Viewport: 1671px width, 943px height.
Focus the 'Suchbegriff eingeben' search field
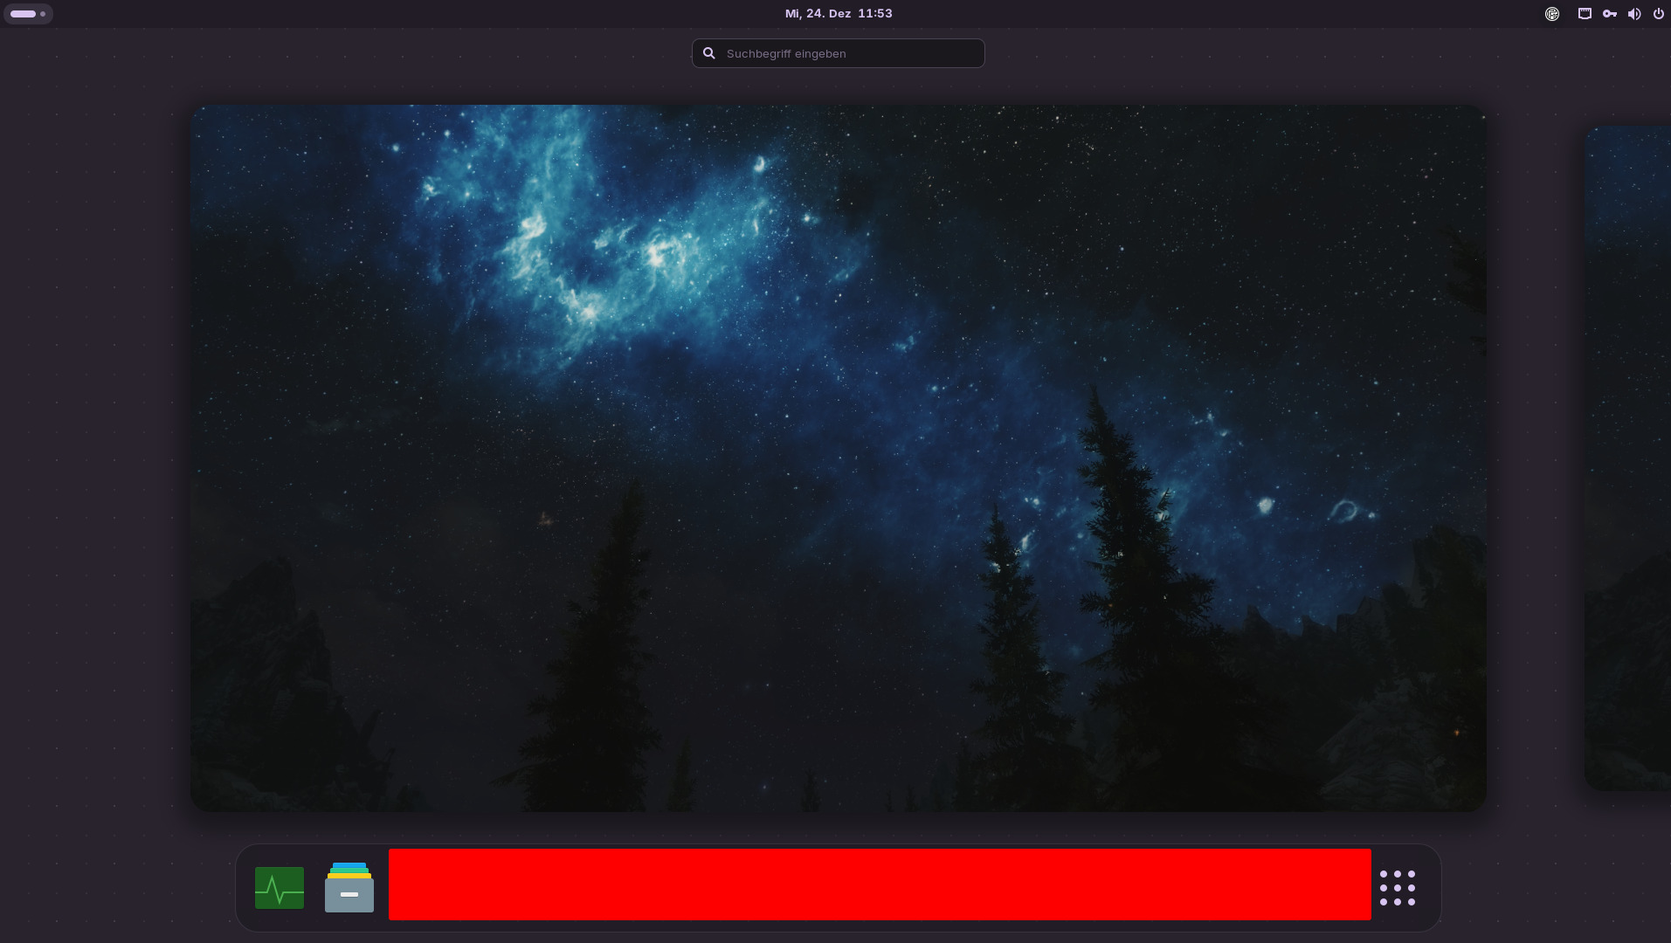(847, 53)
